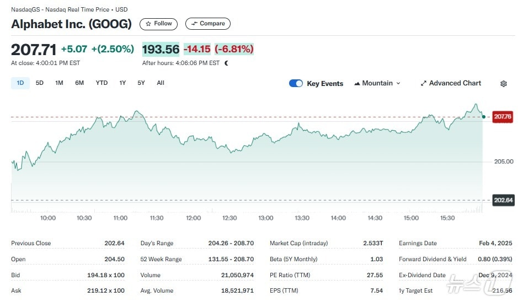Click the star icon in Follow button
The height and width of the screenshot is (302, 518).
click(148, 24)
